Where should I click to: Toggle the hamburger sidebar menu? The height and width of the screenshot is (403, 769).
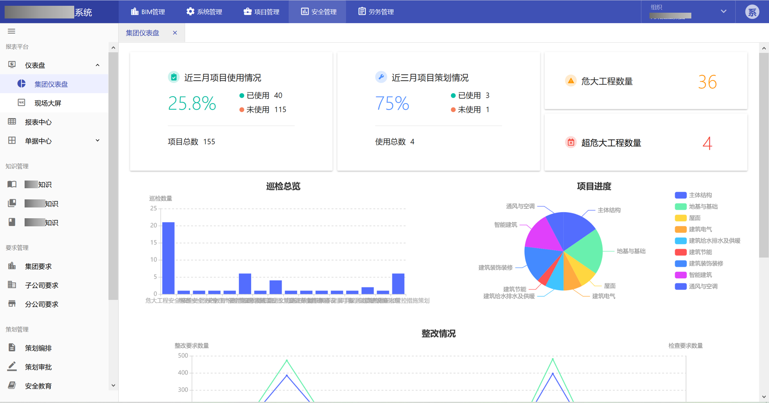click(12, 31)
